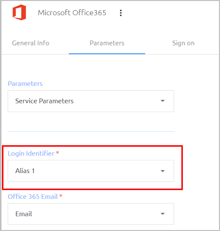Click the Microsoft Office logo icon
This screenshot has height=231, width=220.
pos(19,12)
